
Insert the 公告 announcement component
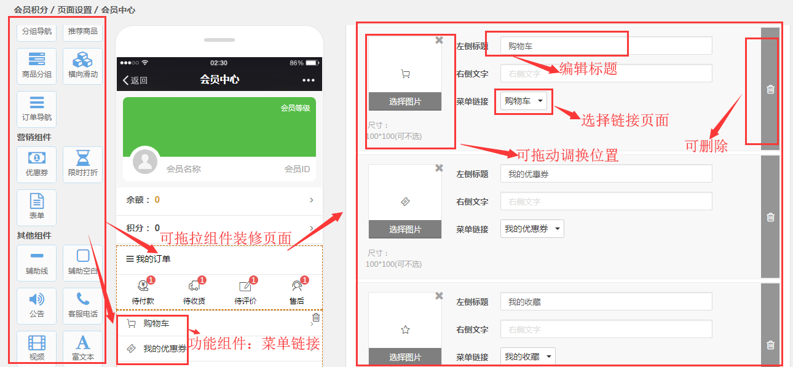coord(36,306)
